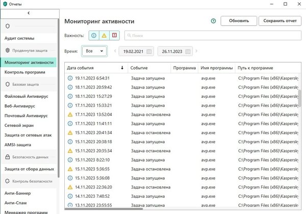Click info icon of 15.11.2023 8:22:10 row
The width and height of the screenshot is (306, 214).
coord(70,160)
